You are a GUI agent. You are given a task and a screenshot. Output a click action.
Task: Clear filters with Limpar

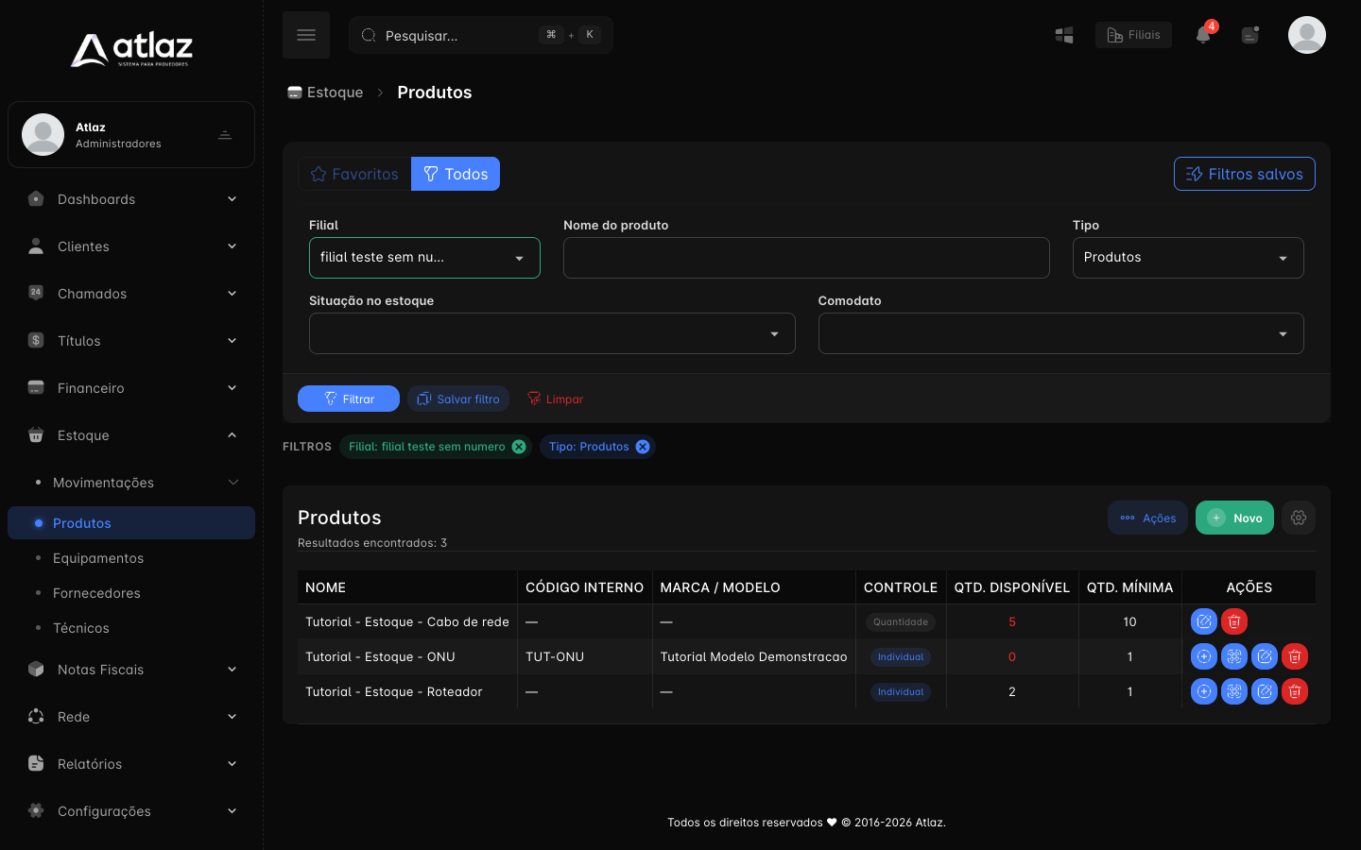(555, 399)
